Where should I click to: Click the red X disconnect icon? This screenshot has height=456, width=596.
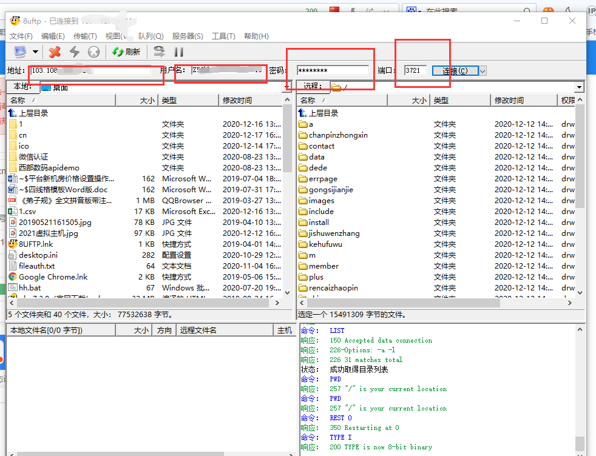click(x=55, y=52)
